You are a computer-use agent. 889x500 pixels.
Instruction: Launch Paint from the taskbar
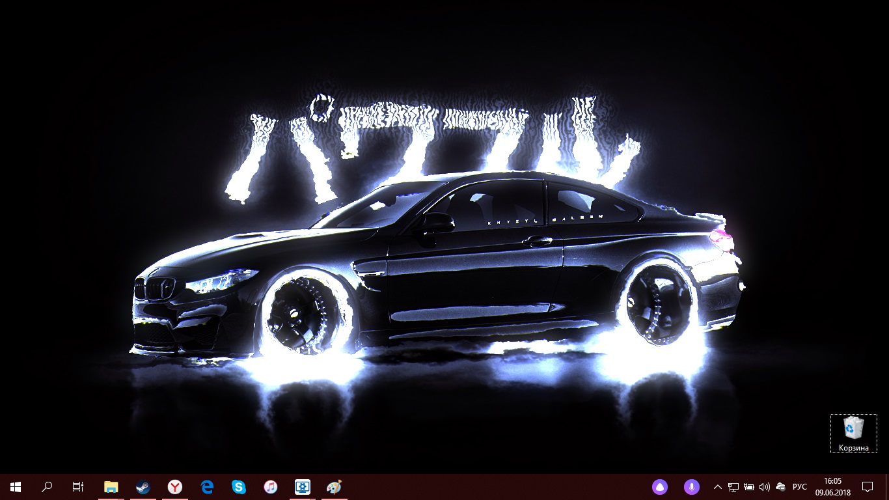click(334, 486)
